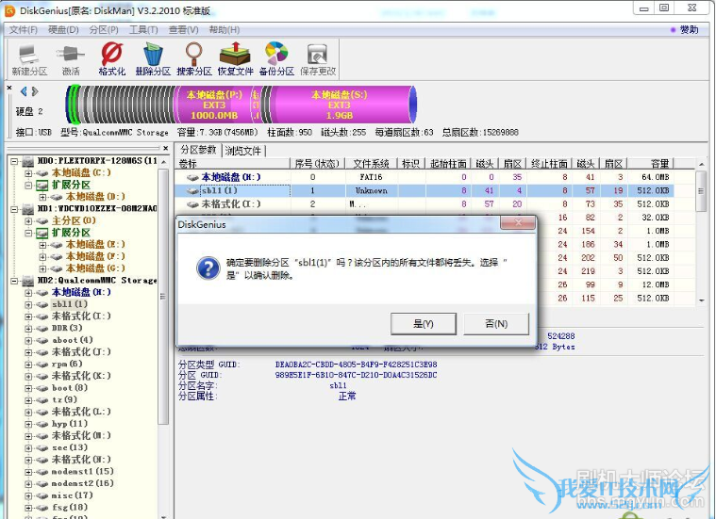The image size is (716, 519).
Task: Confirm deletion with 是(Y) button
Action: [424, 324]
